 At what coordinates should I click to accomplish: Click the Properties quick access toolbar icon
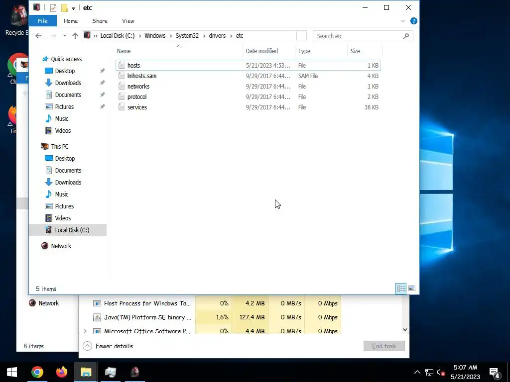pyautogui.click(x=53, y=7)
